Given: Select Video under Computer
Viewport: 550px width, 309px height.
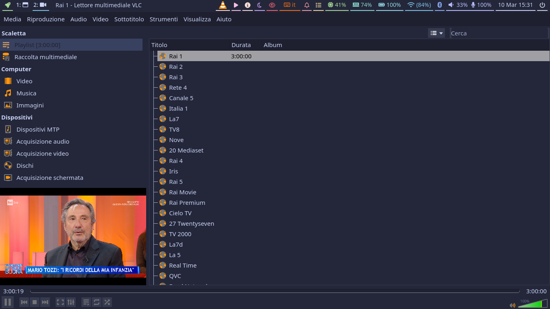Looking at the screenshot, I should click(71, 81).
